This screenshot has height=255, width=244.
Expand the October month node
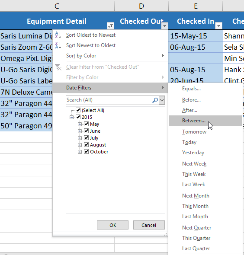click(80, 152)
